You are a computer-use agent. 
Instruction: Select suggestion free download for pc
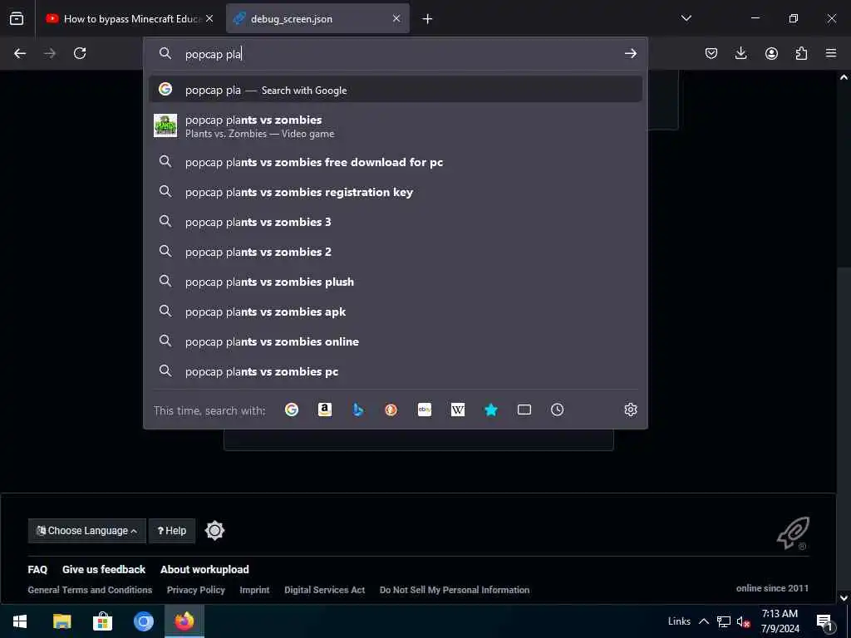pyautogui.click(x=395, y=162)
